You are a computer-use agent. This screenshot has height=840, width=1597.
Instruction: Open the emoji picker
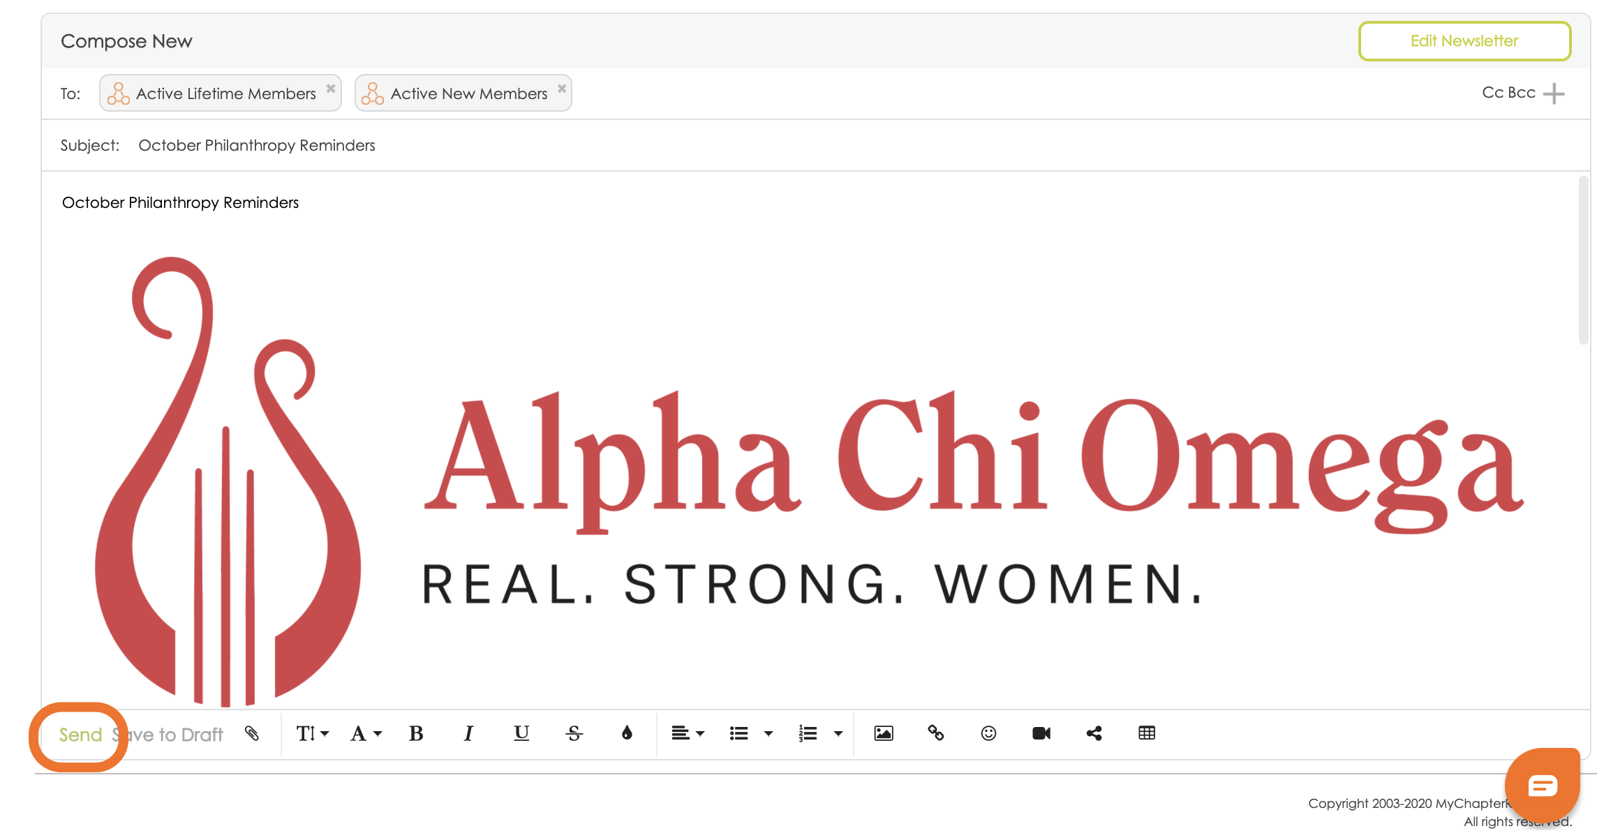click(988, 733)
